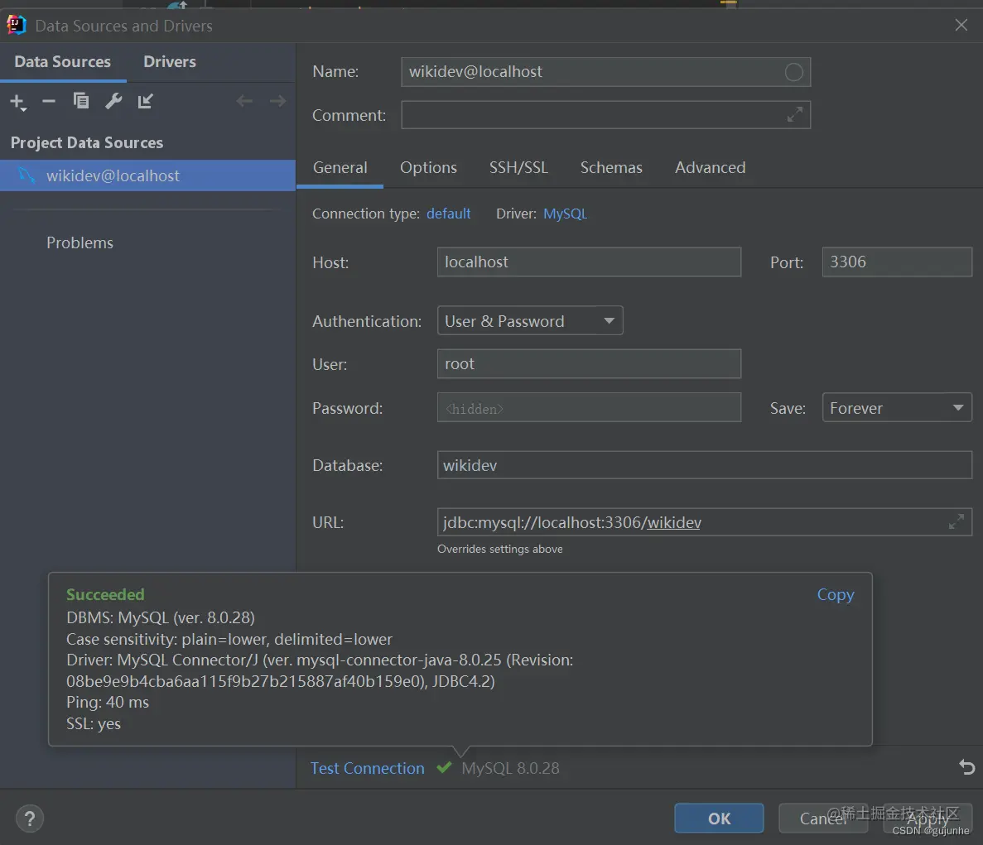Click the Host field showing localhost
983x845 pixels.
(x=589, y=262)
